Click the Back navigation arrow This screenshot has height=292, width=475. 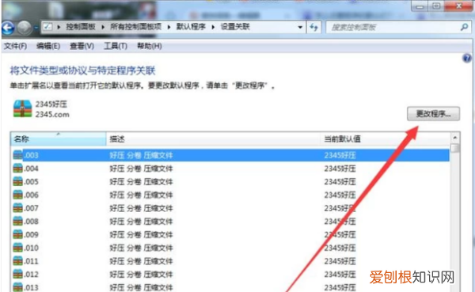pyautogui.click(x=8, y=28)
